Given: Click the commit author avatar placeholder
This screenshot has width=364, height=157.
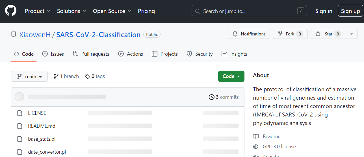Looking at the screenshot, I should click(x=19, y=97).
